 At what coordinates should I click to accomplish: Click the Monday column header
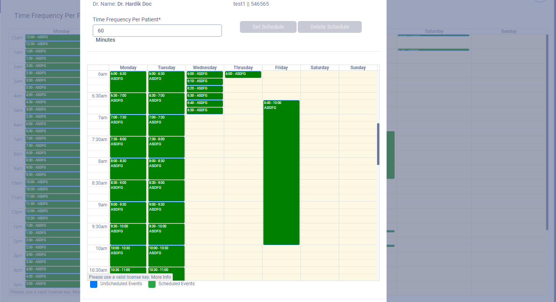coord(128,67)
